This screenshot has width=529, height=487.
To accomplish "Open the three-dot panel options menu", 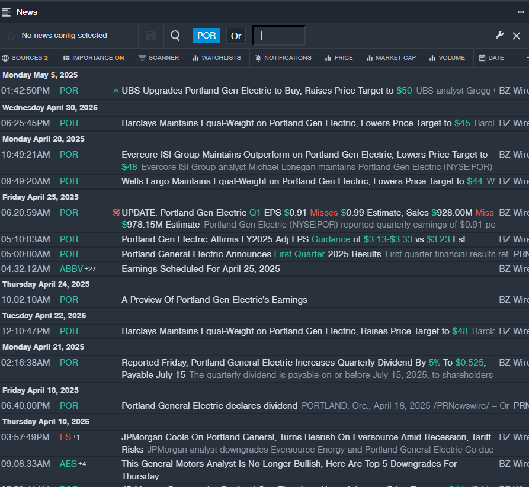I will 521,12.
